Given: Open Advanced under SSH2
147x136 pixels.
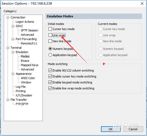Looking at the screenshot, I should coord(27,35).
